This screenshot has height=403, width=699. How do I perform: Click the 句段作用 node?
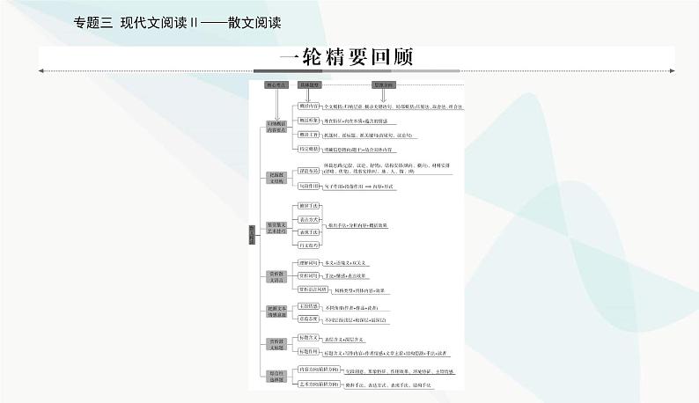pyautogui.click(x=308, y=186)
